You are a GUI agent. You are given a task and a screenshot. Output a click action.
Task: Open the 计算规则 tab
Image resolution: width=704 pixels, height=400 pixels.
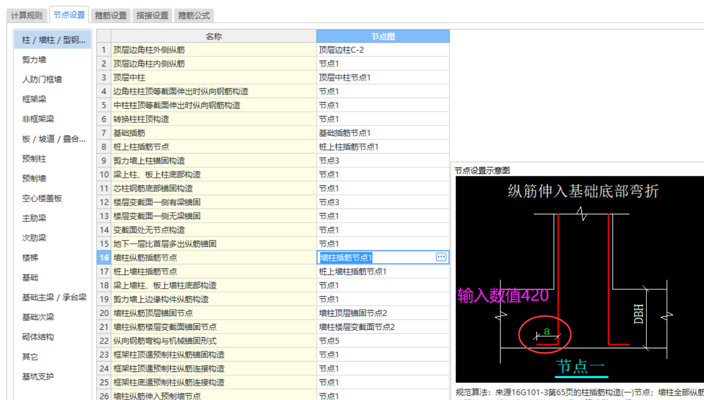point(27,15)
